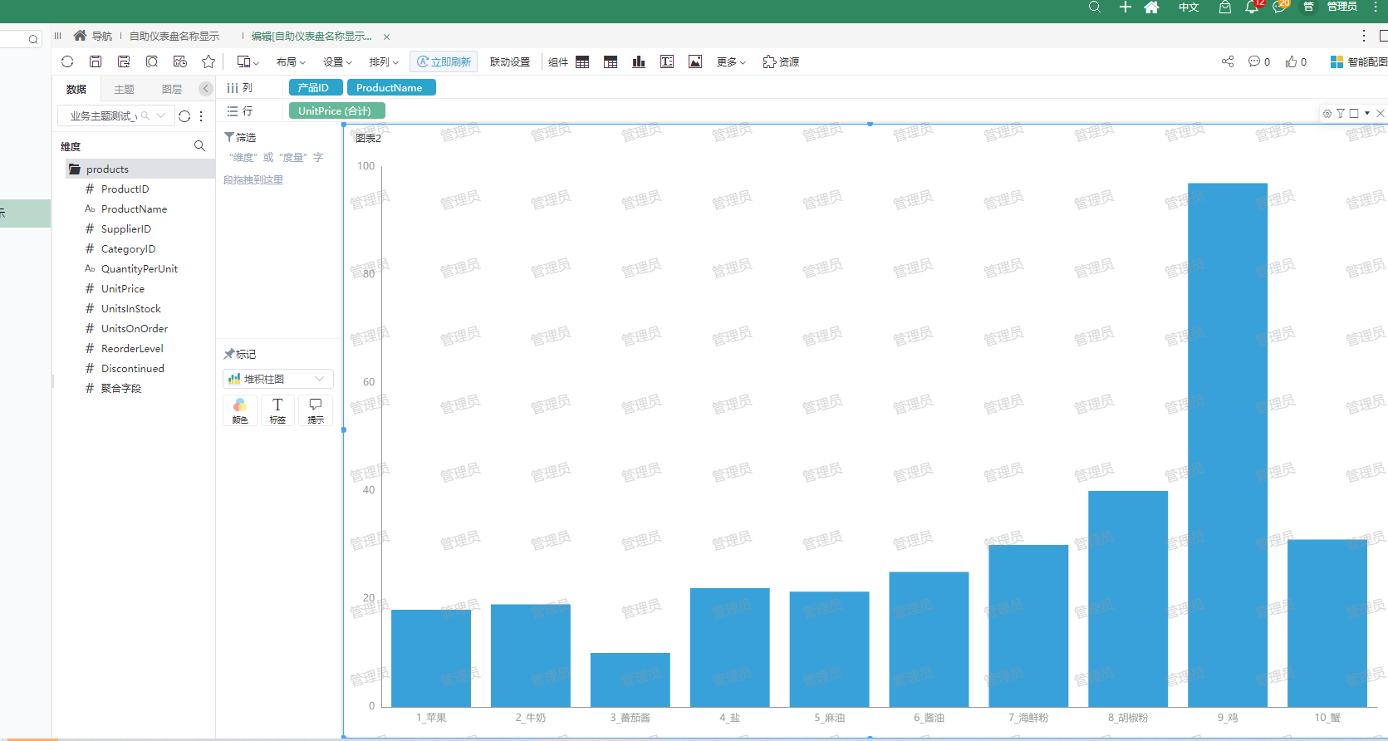Screen dimensions: 1388x741
Task: Switch to the 数据 tab
Action: point(76,89)
